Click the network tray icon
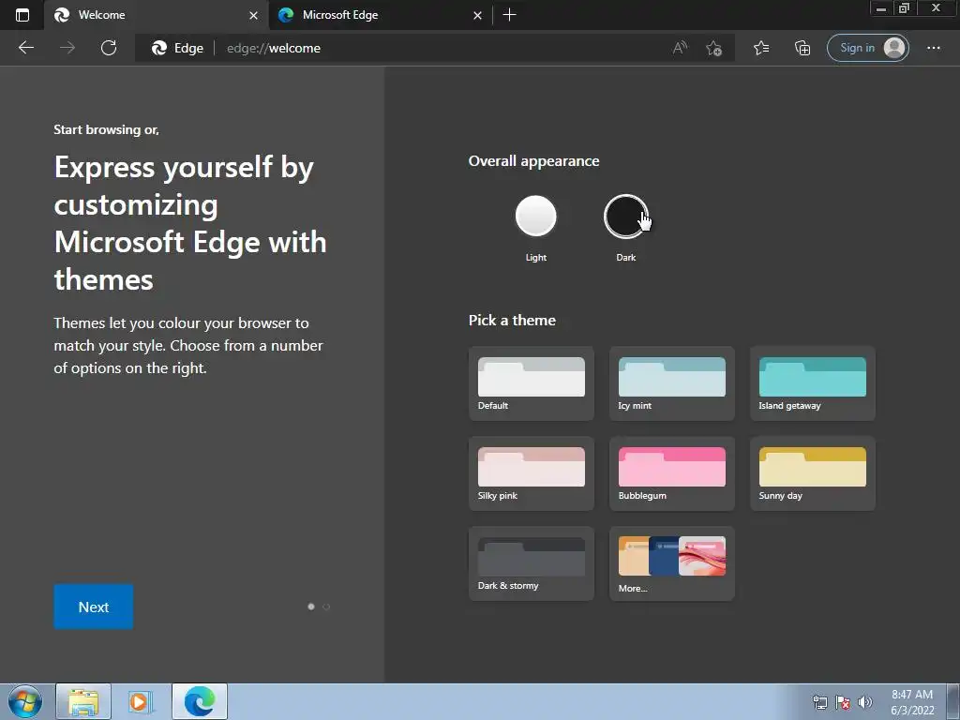 click(819, 702)
